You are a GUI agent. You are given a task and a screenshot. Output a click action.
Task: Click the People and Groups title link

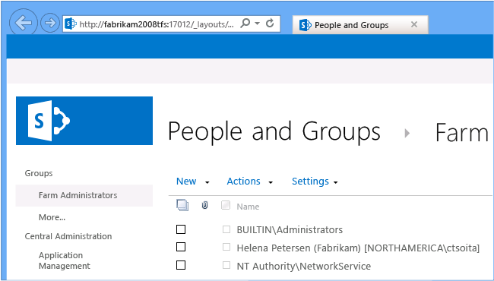point(274,131)
